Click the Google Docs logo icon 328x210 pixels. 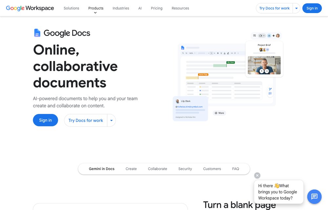point(37,33)
